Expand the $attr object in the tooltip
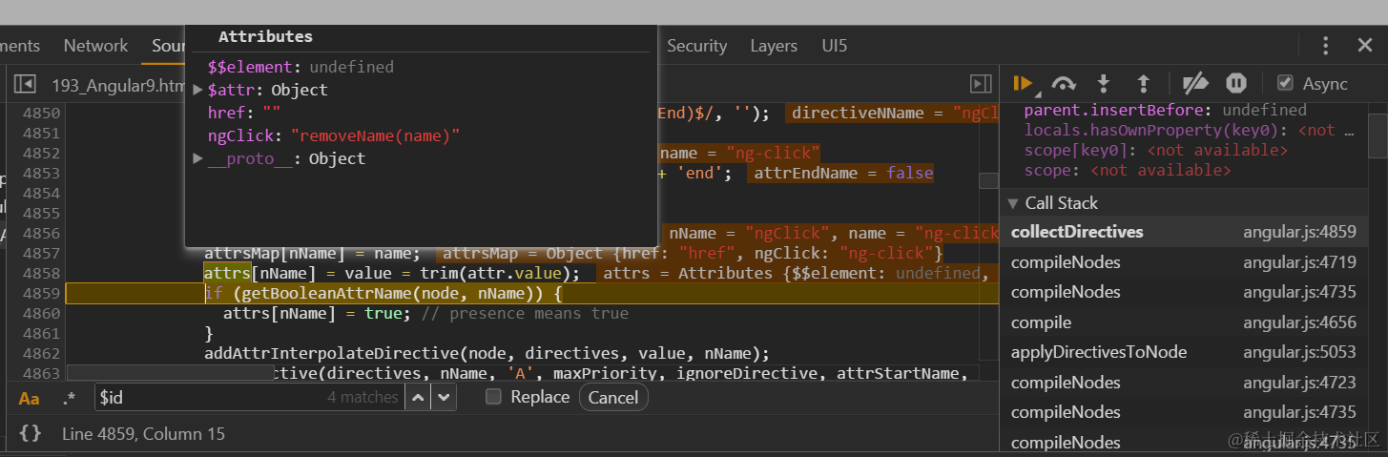The image size is (1388, 457). click(x=197, y=90)
